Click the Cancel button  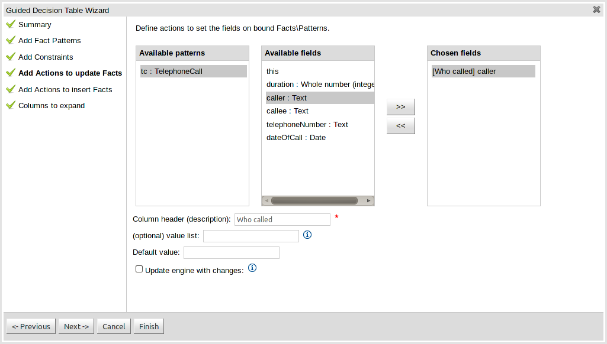click(114, 326)
